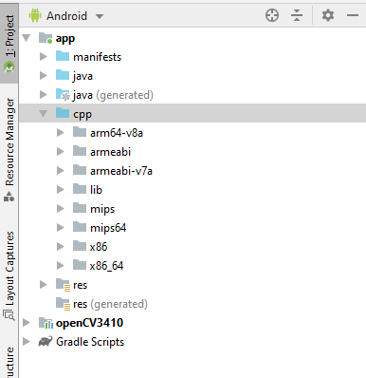
Task: Click the mips64 folder icon
Action: coord(80,227)
